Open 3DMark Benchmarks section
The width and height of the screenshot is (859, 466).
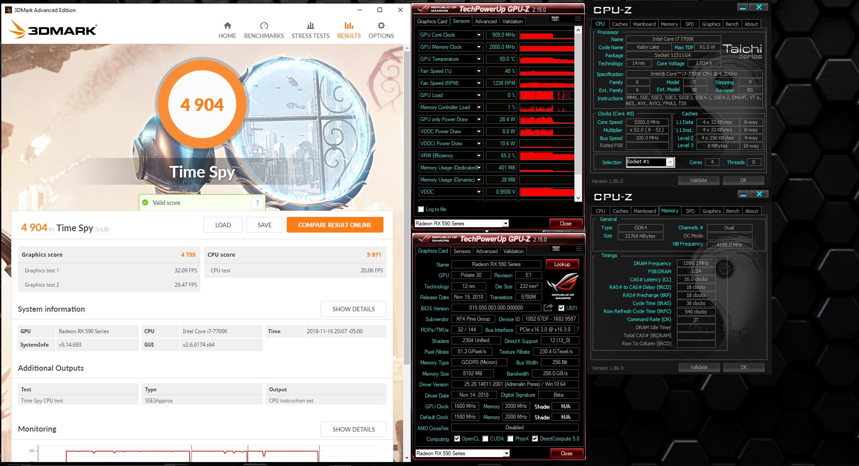pyautogui.click(x=264, y=30)
